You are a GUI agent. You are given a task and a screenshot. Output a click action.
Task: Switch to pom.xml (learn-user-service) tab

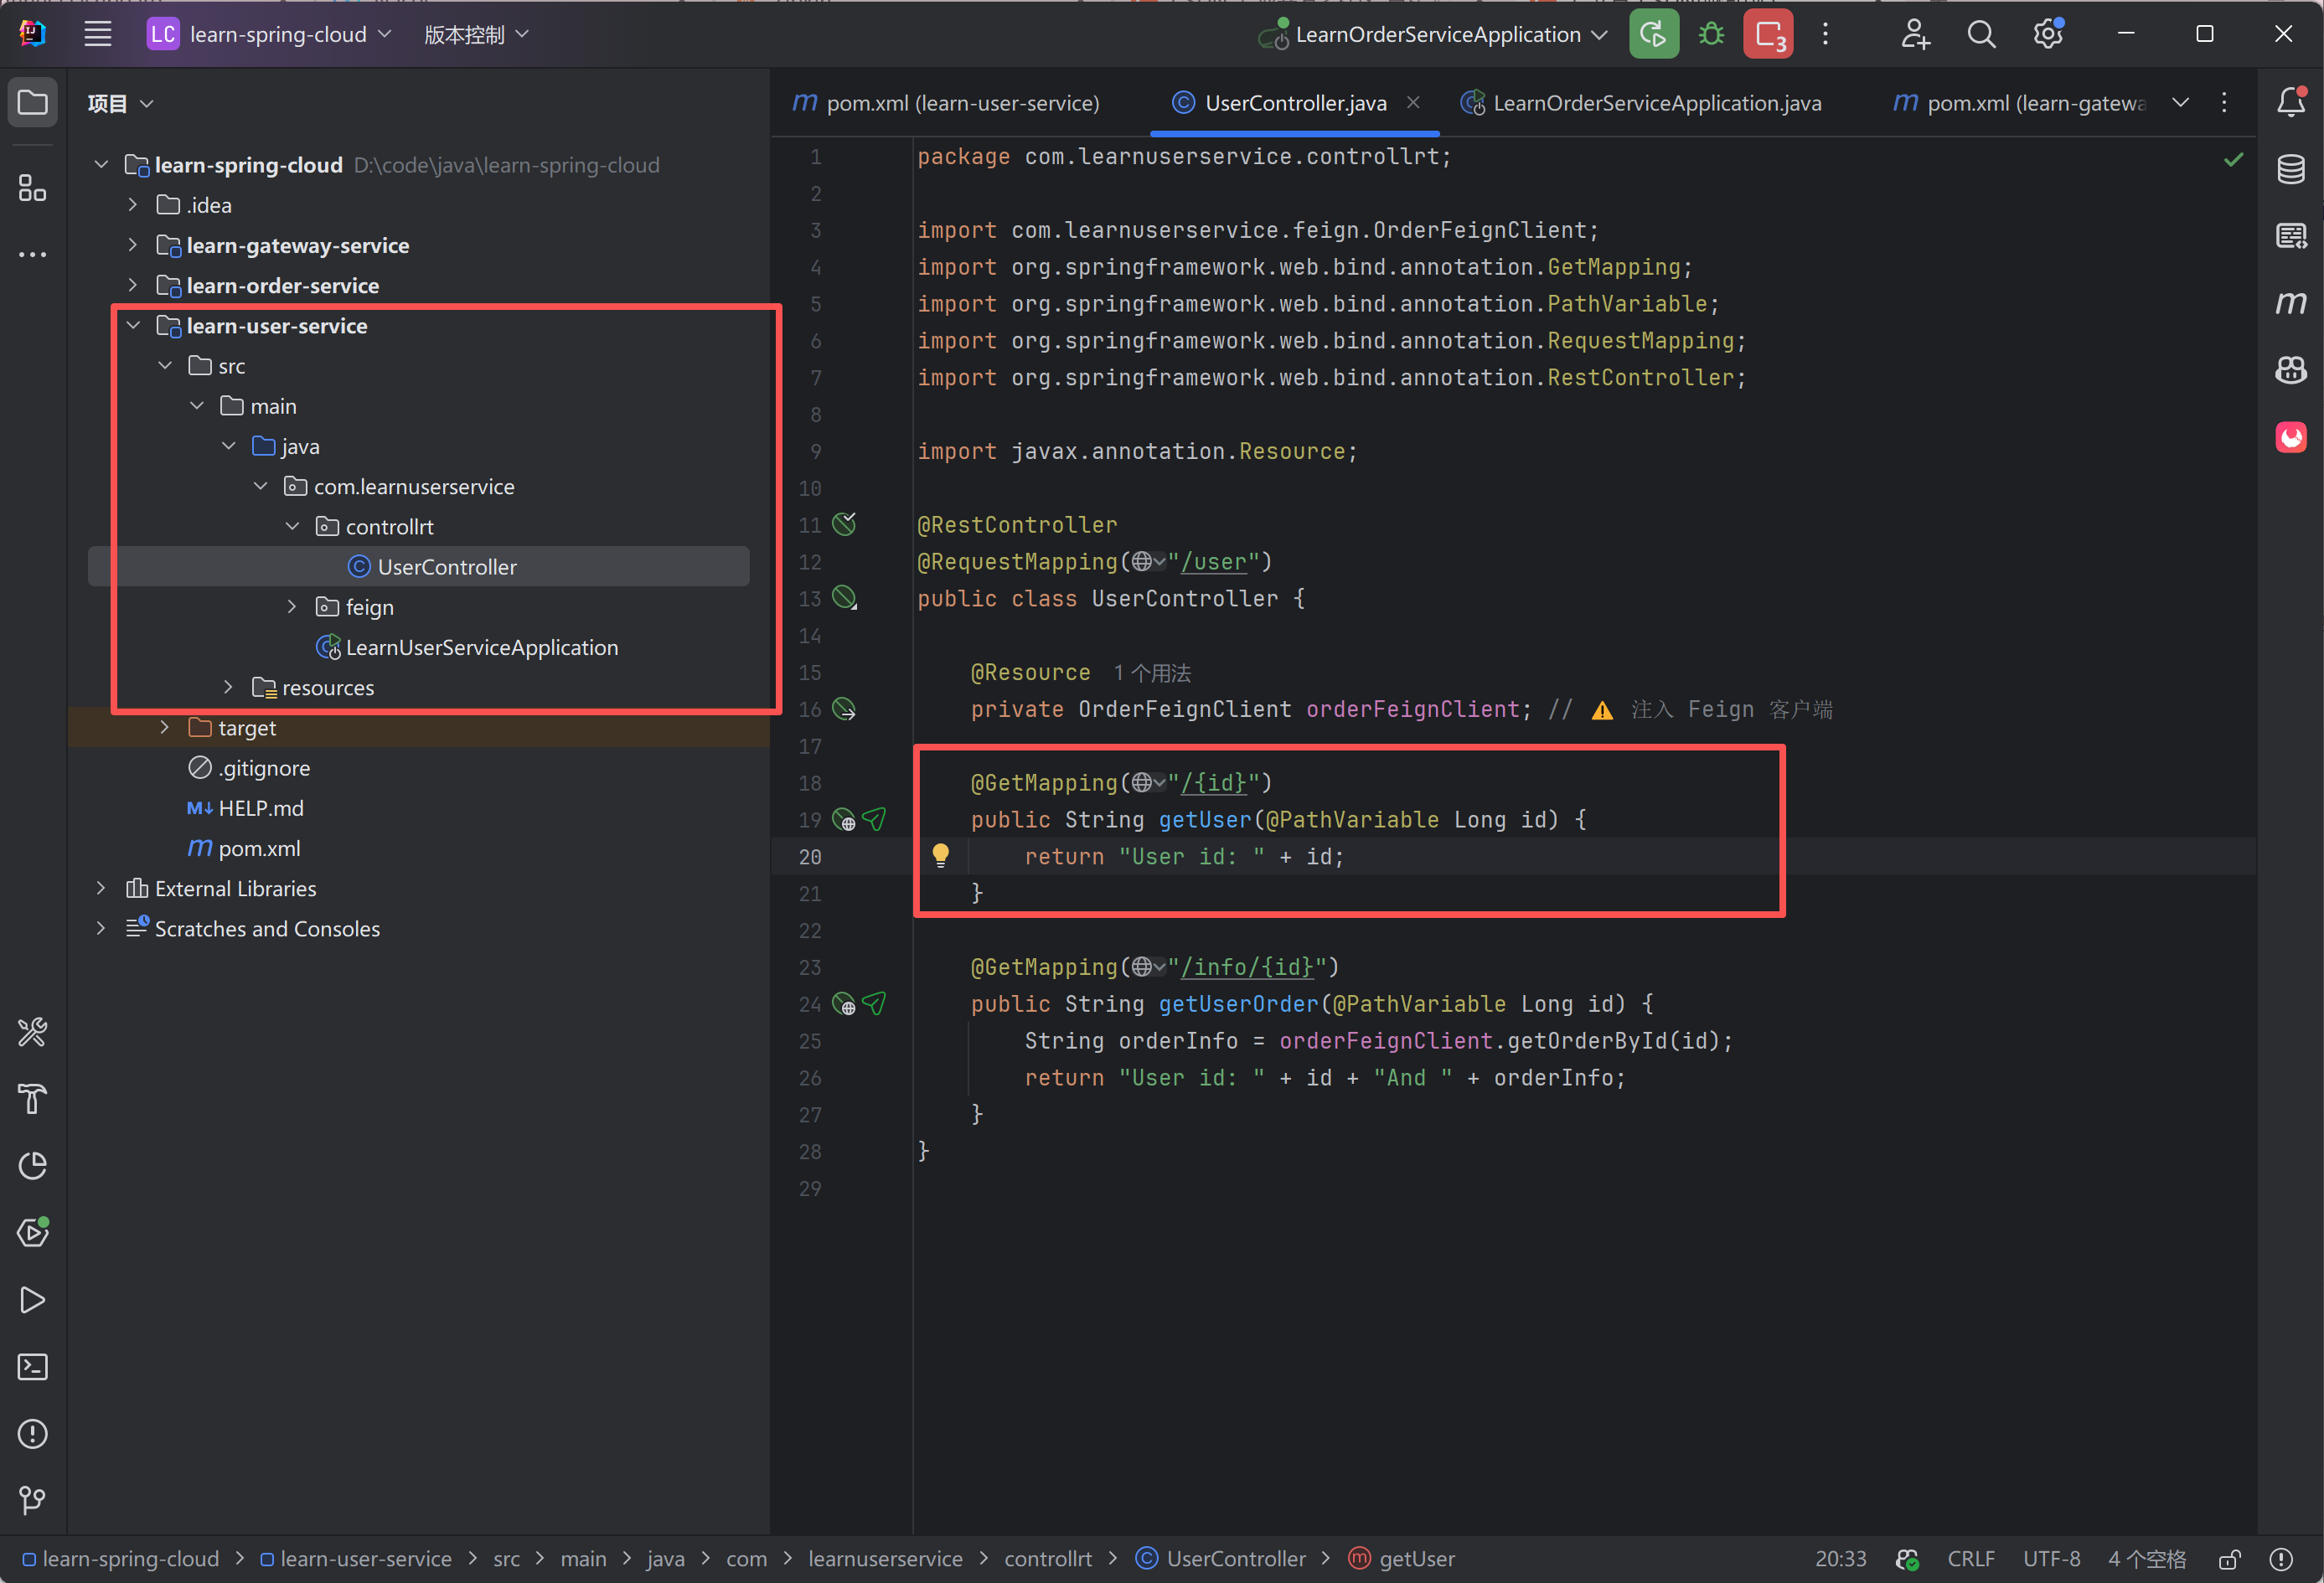(946, 102)
